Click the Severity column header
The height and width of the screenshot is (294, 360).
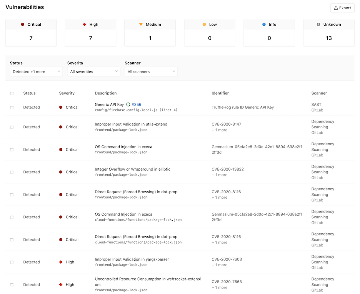pos(67,93)
